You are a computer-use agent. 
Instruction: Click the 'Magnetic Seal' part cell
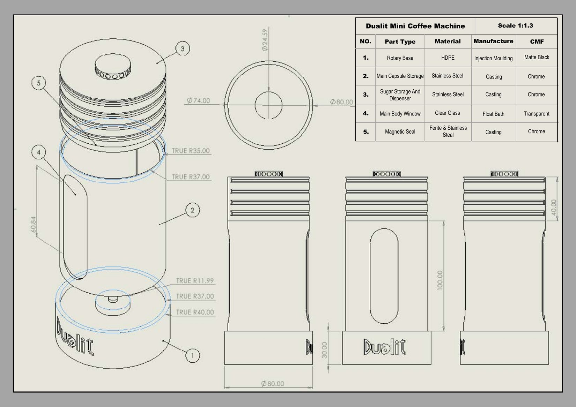400,132
